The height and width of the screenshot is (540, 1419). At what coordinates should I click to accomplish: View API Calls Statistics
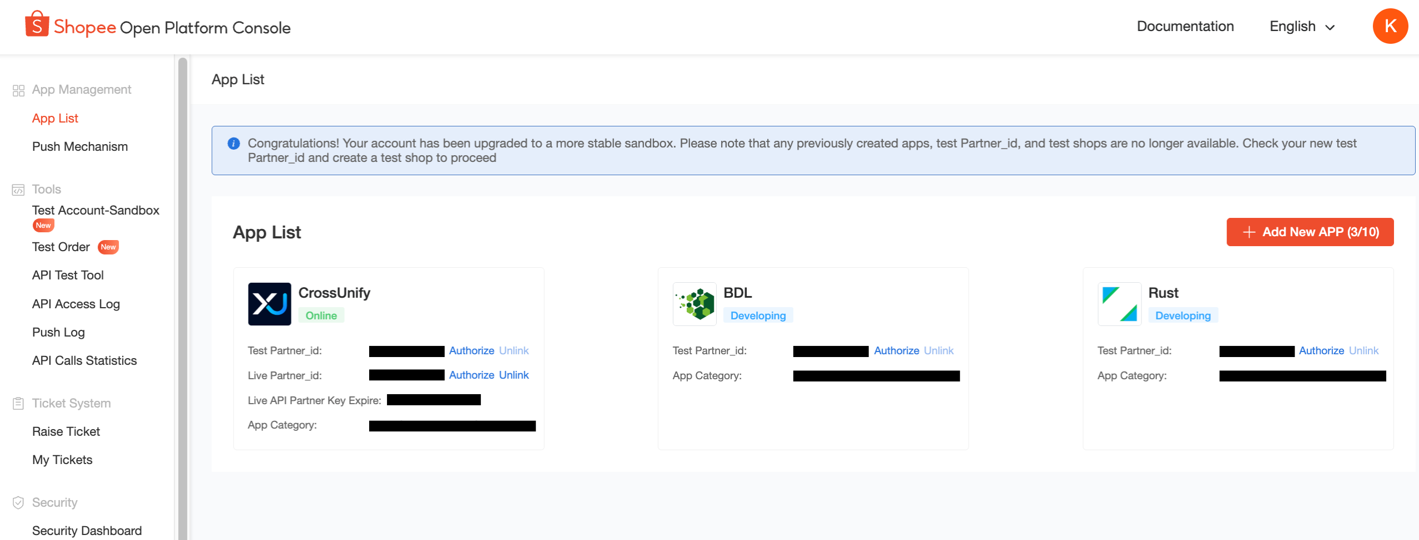[84, 360]
